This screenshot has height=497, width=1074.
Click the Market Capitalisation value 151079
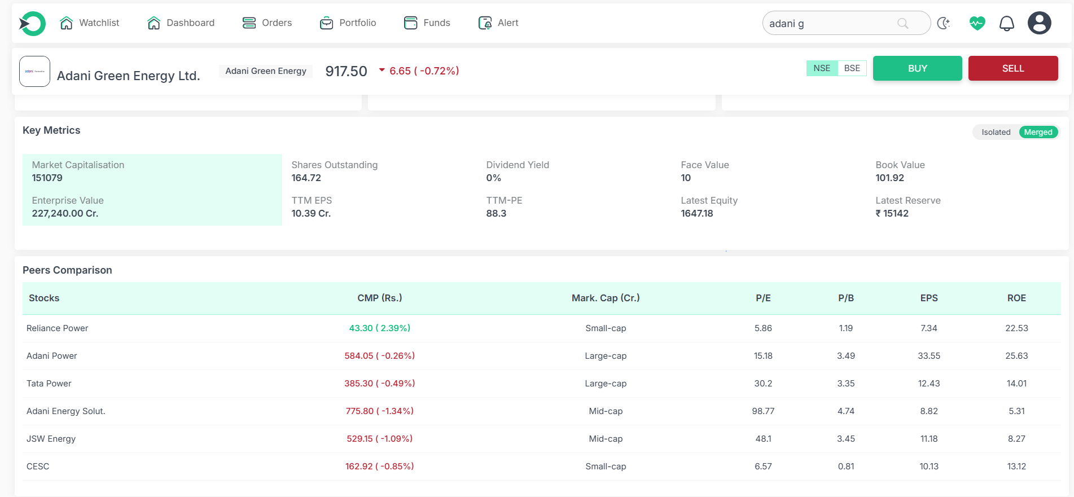click(x=47, y=178)
